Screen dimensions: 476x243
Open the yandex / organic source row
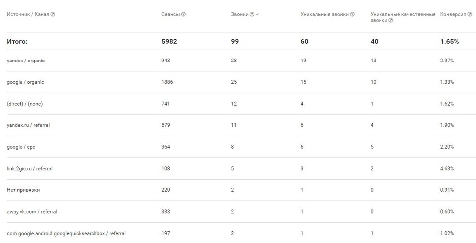click(x=26, y=61)
